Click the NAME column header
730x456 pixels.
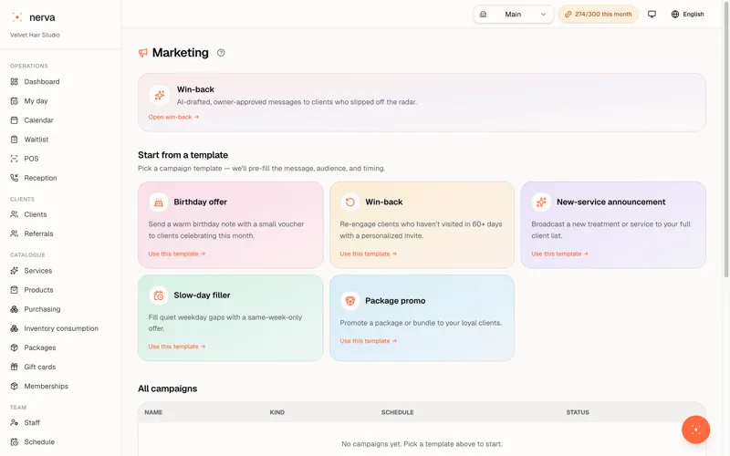(153, 413)
